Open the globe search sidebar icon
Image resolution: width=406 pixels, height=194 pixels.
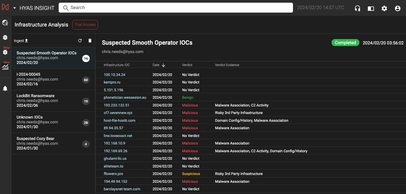coord(5,23)
